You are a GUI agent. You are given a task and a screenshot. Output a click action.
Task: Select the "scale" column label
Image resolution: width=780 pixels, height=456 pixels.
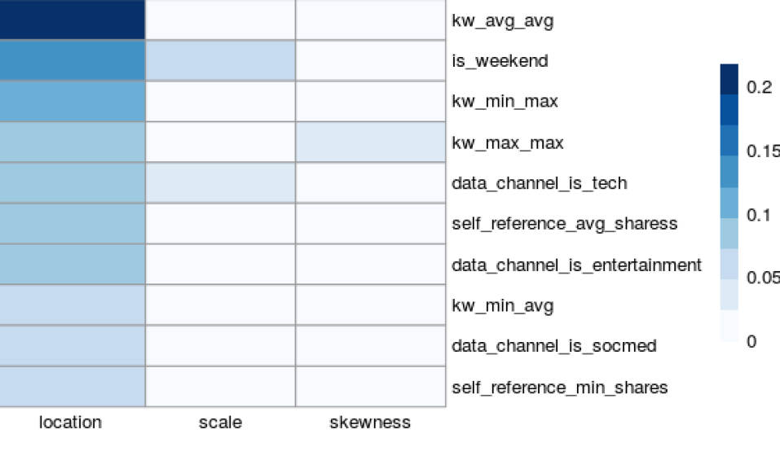220,423
